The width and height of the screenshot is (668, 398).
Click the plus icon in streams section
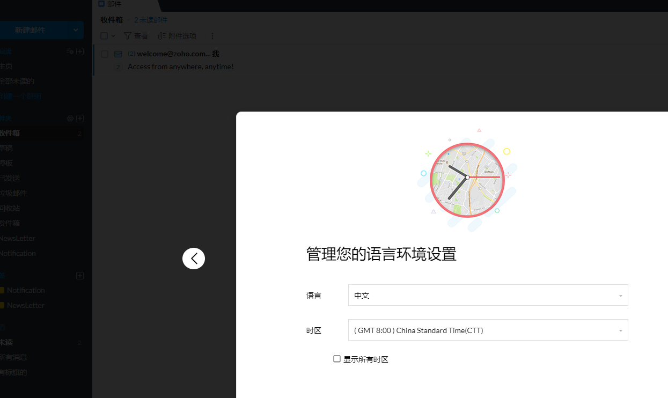click(x=80, y=51)
